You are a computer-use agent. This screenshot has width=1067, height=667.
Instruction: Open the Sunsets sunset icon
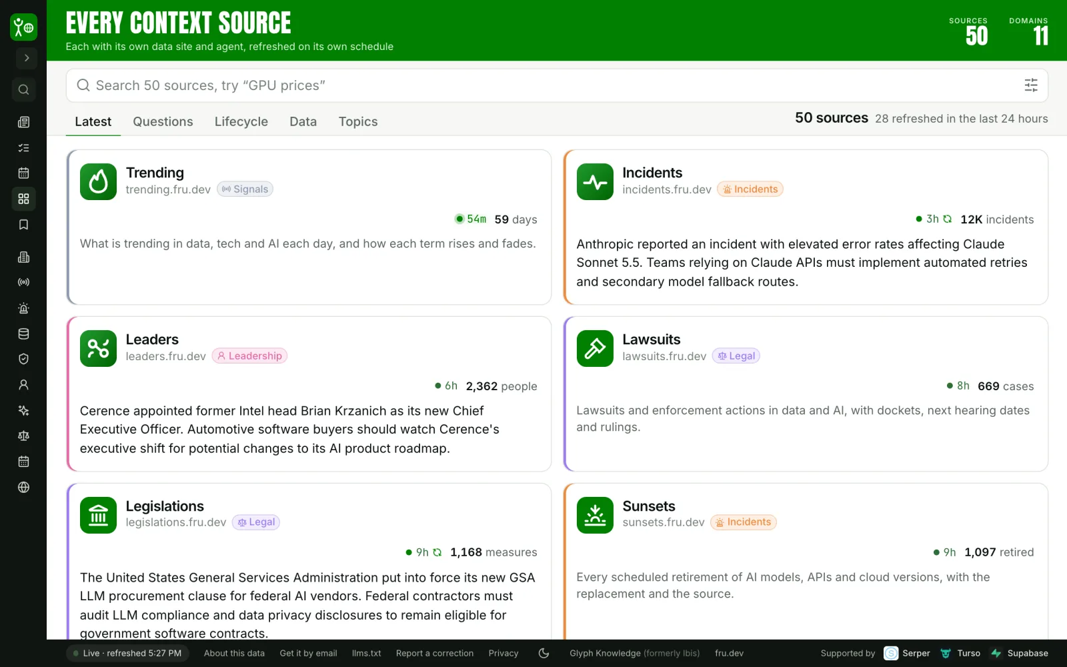pos(595,515)
